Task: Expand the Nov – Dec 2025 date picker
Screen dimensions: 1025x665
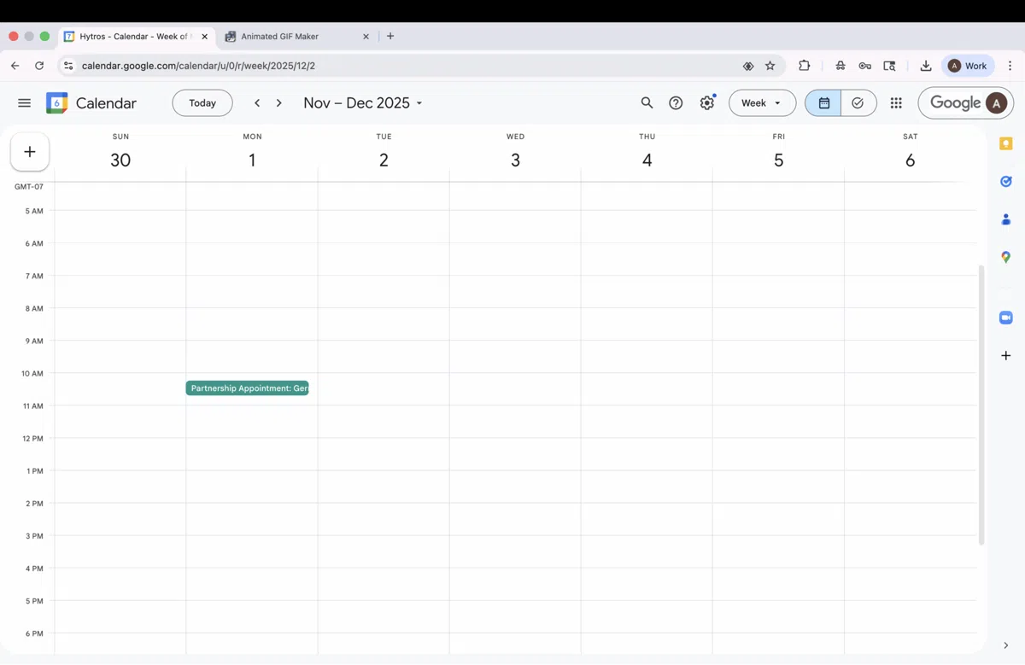Action: coord(363,103)
